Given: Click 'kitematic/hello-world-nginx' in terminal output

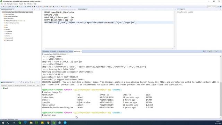Looking at the screenshot, I should pos(57,108).
